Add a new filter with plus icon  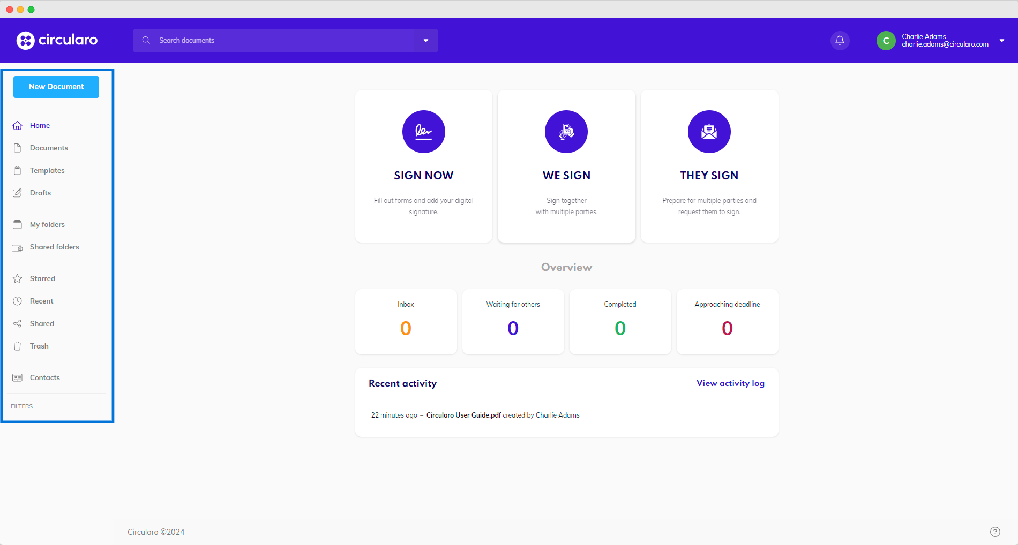98,406
